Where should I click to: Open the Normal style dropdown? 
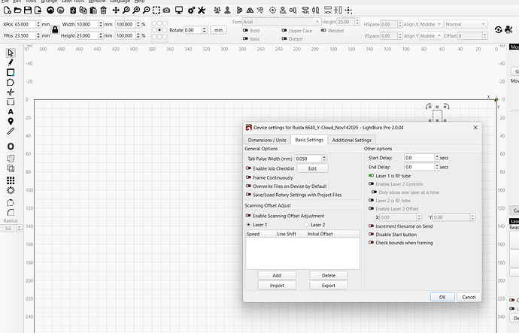coord(465,24)
